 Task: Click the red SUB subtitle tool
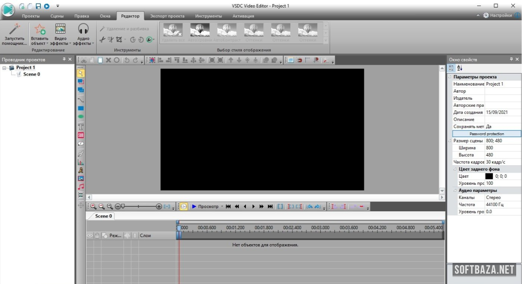point(81,135)
